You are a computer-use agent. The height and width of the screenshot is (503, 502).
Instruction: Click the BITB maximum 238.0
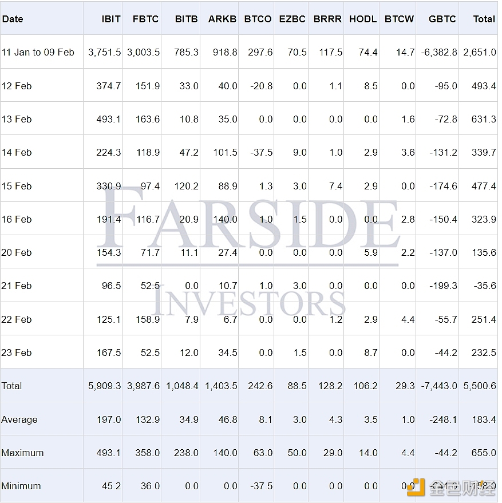tap(186, 453)
